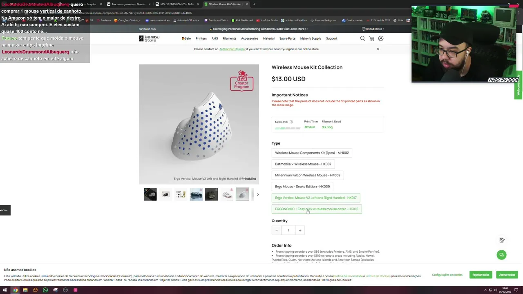Click the bambulab.com link in top bar
This screenshot has width=523, height=294.
coord(147,29)
